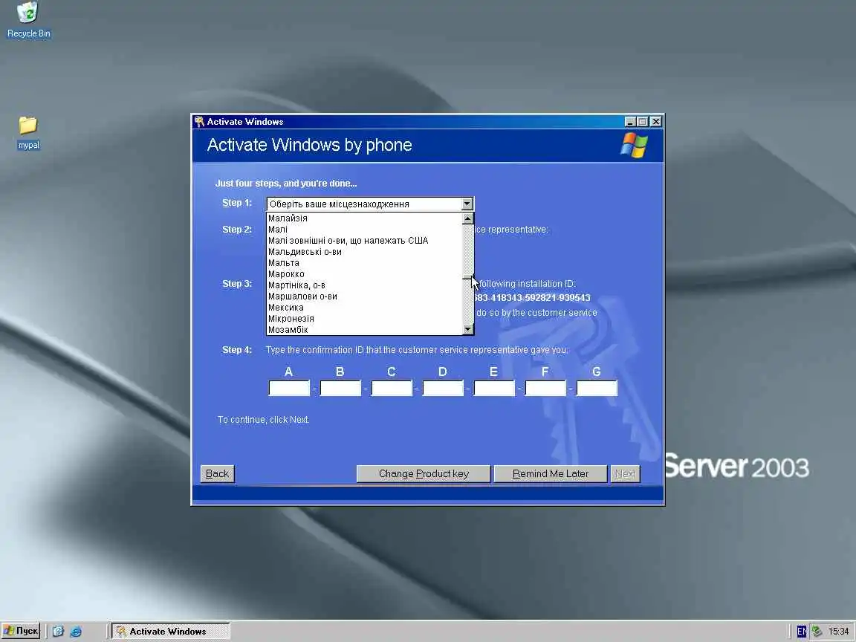Choose Мозамбік from location list
Screen dimensions: 856x642
(x=364, y=330)
